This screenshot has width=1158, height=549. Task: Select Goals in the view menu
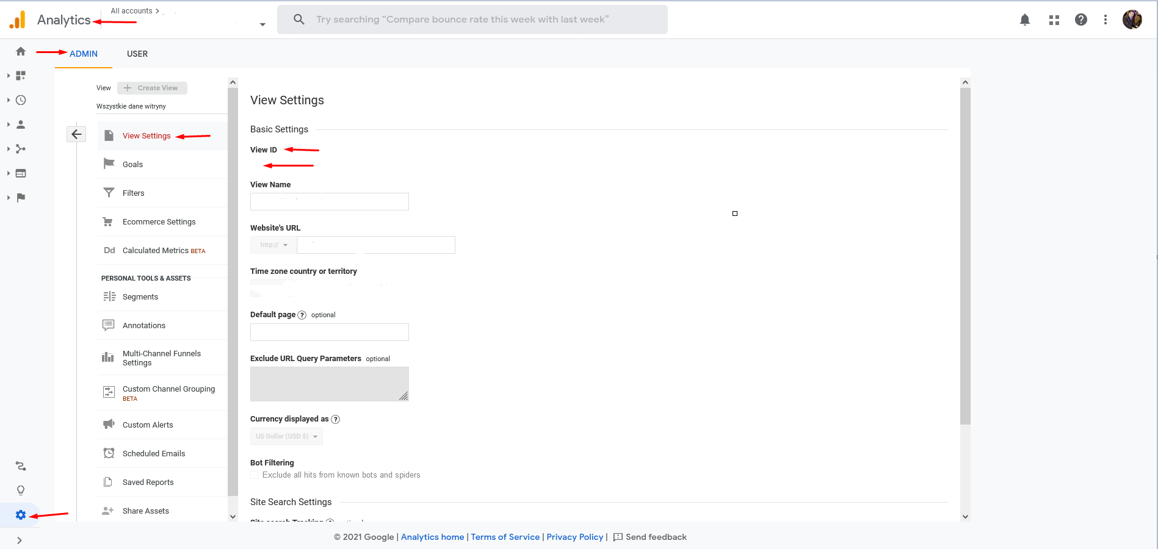pyautogui.click(x=132, y=165)
